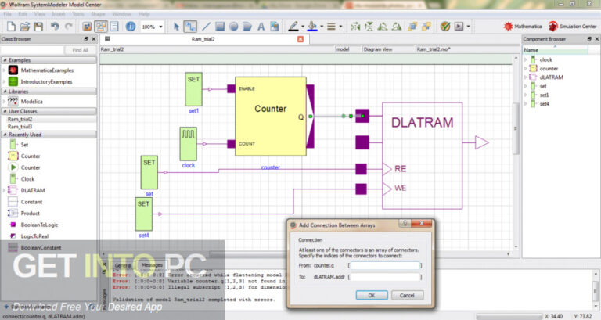This screenshot has width=601, height=320.
Task: Undo the last action
Action: click(55, 27)
